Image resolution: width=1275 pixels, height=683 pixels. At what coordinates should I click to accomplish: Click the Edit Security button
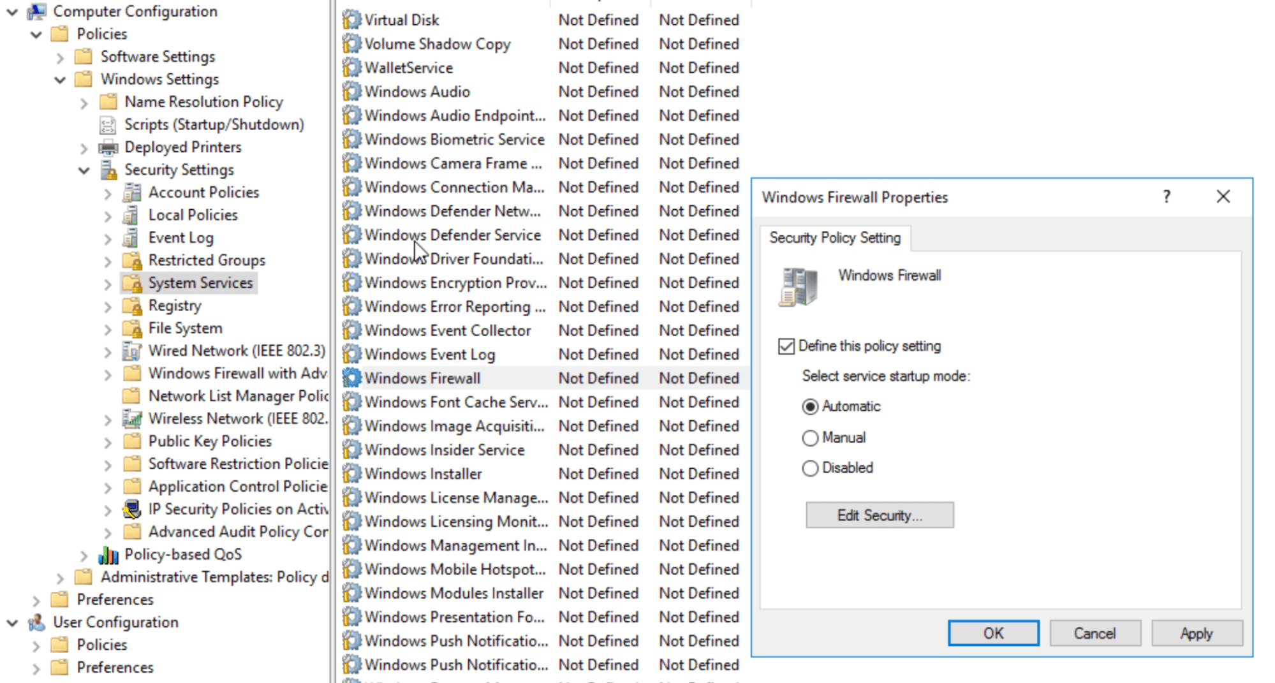pyautogui.click(x=879, y=515)
